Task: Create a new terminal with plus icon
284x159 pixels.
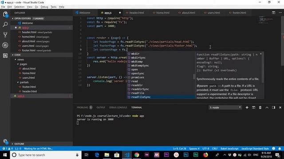Action: click(x=247, y=107)
